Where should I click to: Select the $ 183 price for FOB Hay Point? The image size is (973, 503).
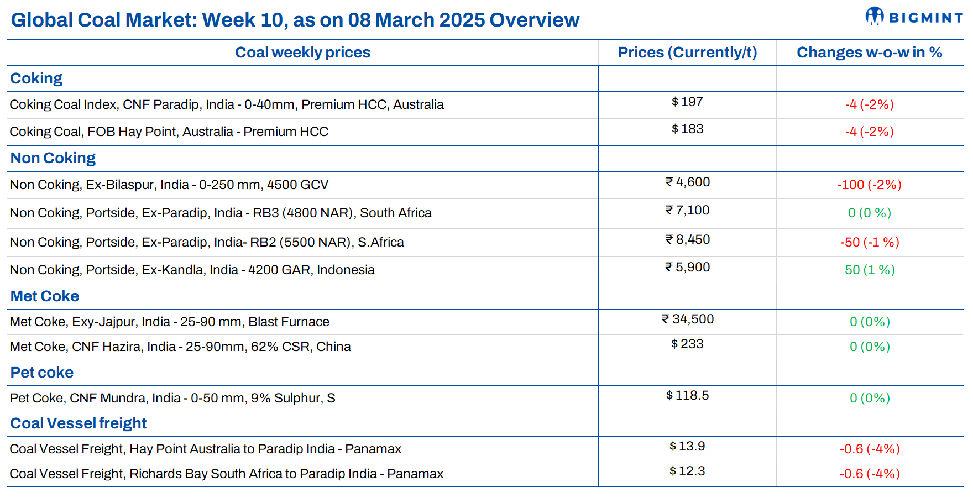(x=687, y=129)
